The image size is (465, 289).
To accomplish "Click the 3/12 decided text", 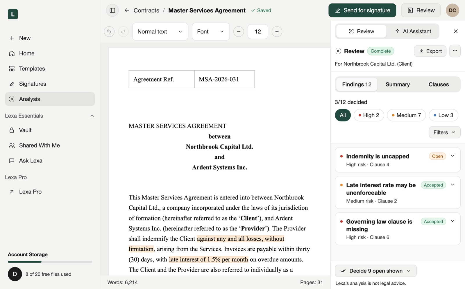I will 351,102.
